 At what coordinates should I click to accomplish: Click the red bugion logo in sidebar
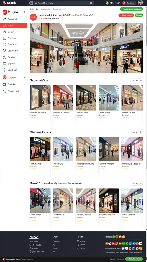pyautogui.click(x=5, y=12)
